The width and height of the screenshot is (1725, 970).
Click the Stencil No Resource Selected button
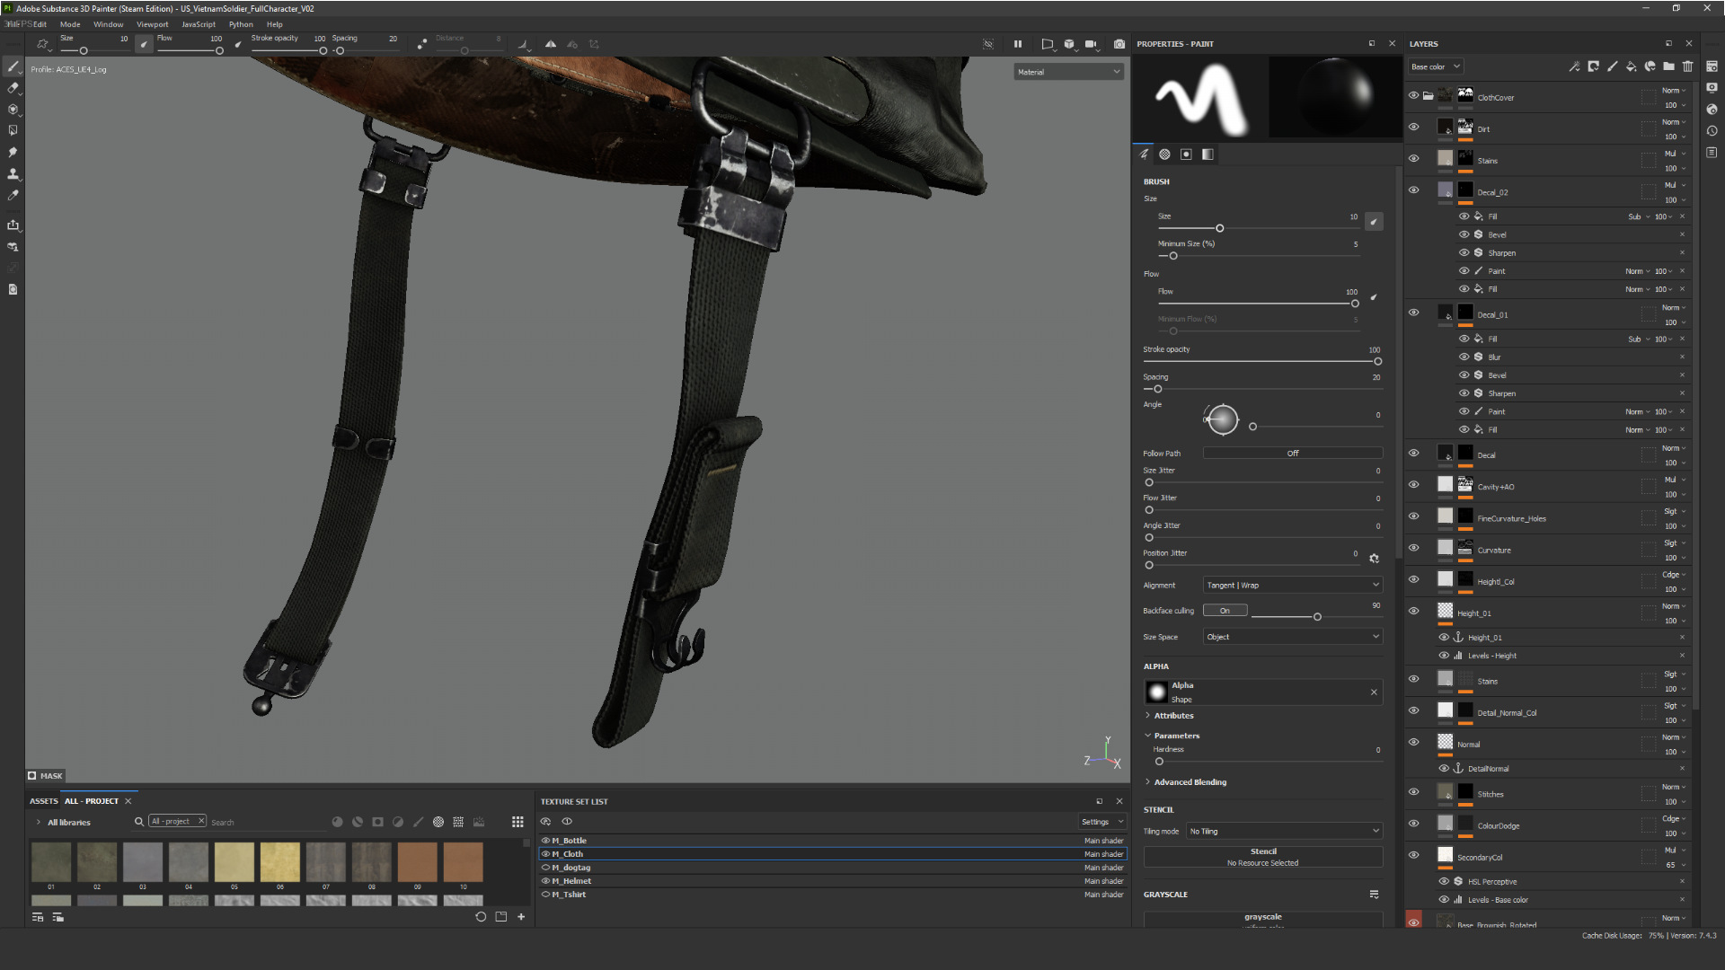pos(1262,857)
